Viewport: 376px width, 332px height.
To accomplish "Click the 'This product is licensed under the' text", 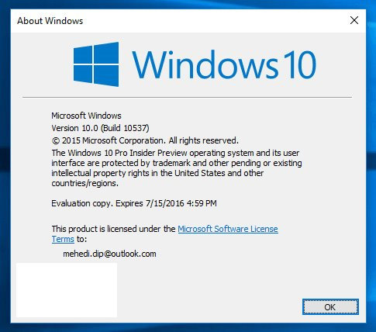I will point(113,229).
